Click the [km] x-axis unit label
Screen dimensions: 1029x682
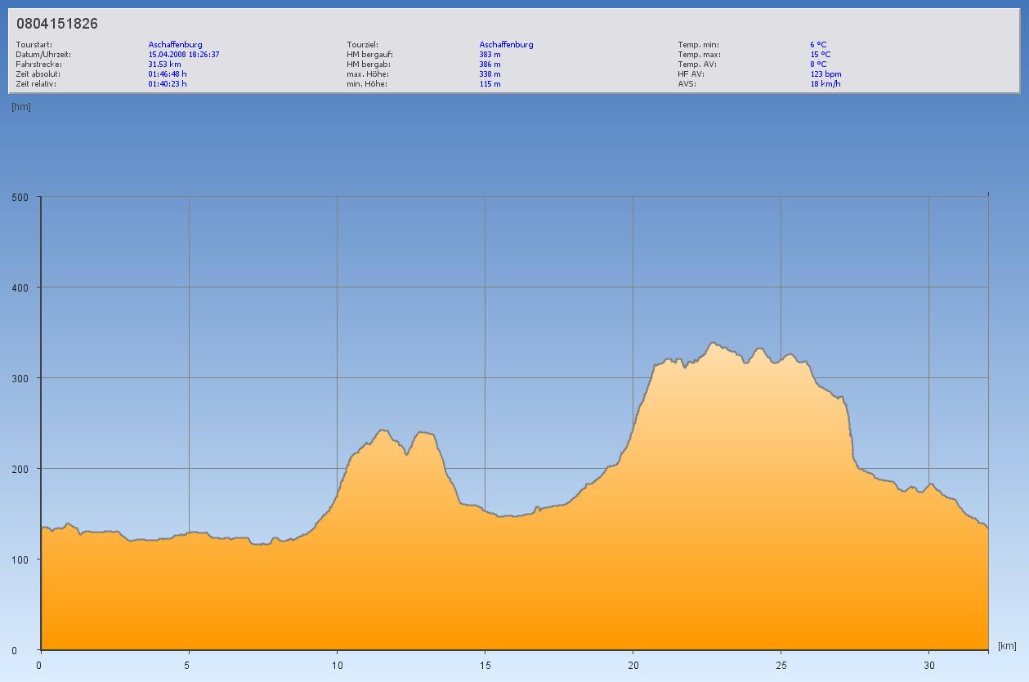tap(1007, 646)
